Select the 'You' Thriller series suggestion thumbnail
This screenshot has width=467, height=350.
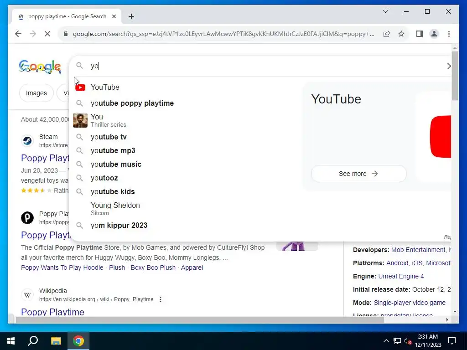pyautogui.click(x=80, y=120)
